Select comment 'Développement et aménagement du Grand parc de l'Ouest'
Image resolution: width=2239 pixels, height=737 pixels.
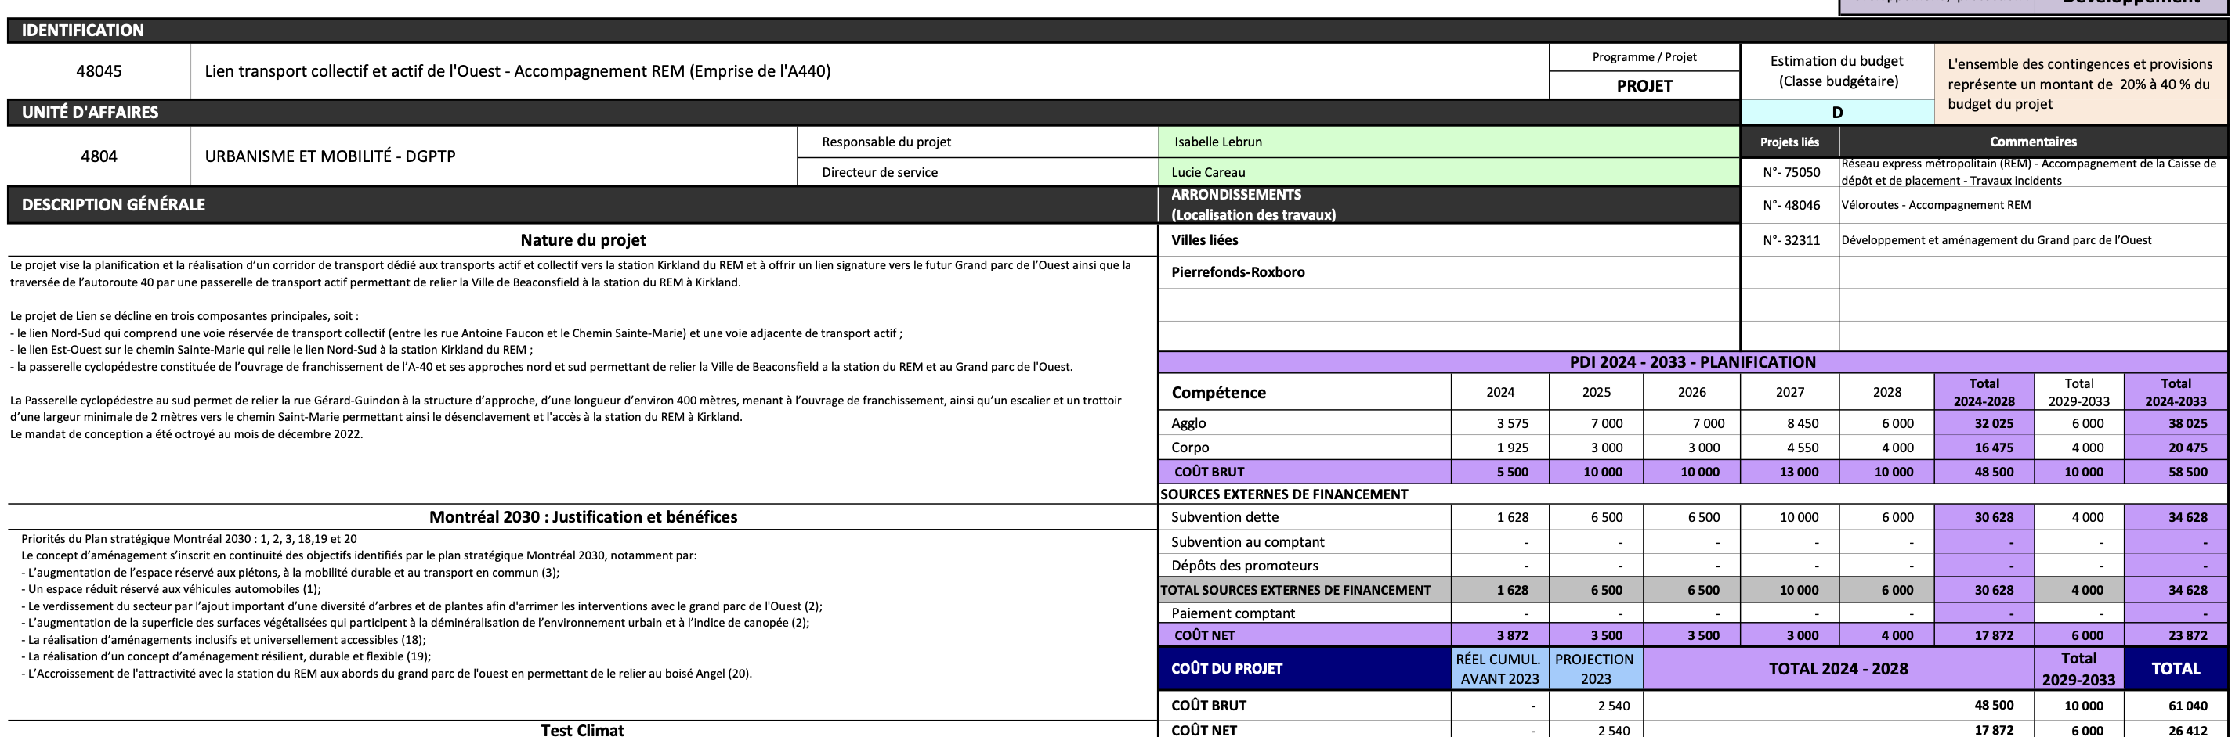(x=1996, y=240)
